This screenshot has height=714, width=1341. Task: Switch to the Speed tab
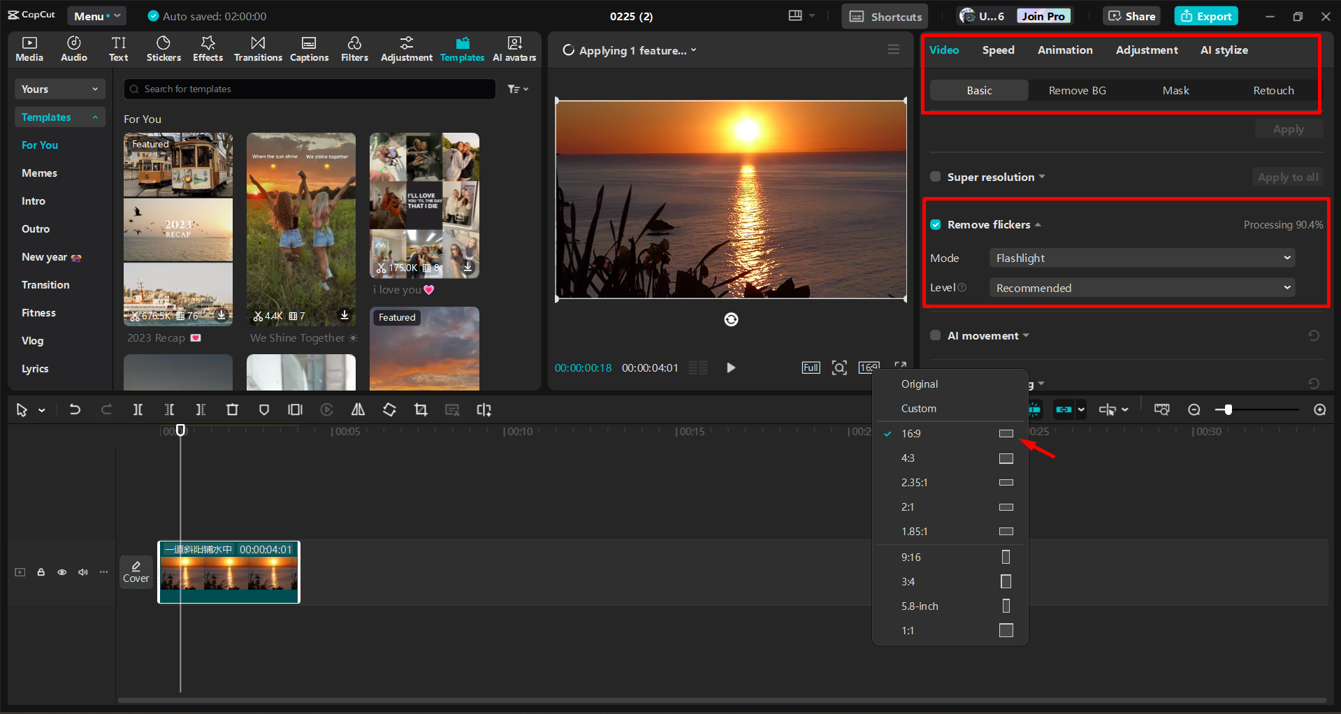(x=998, y=50)
